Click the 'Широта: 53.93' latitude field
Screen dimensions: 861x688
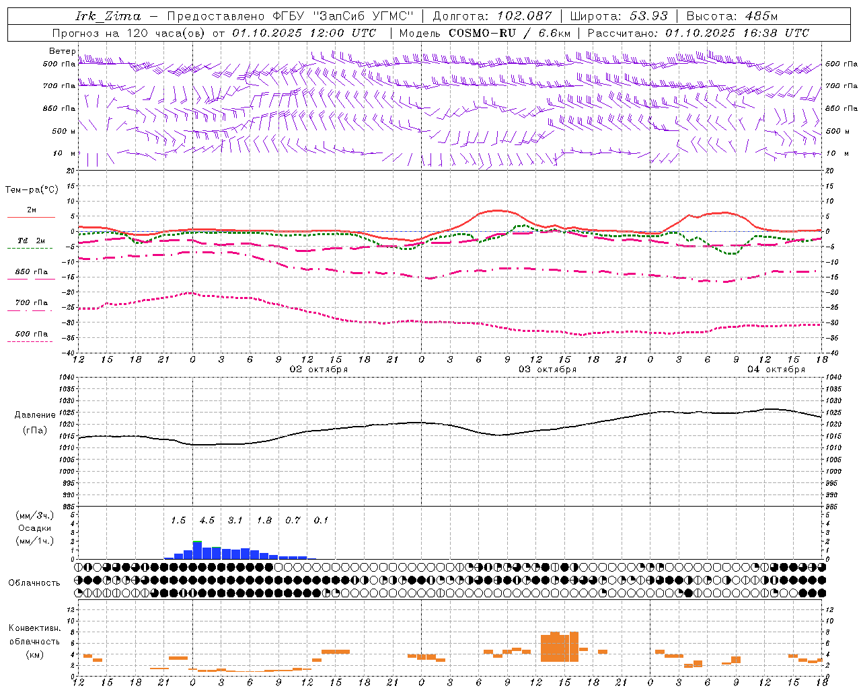[619, 16]
